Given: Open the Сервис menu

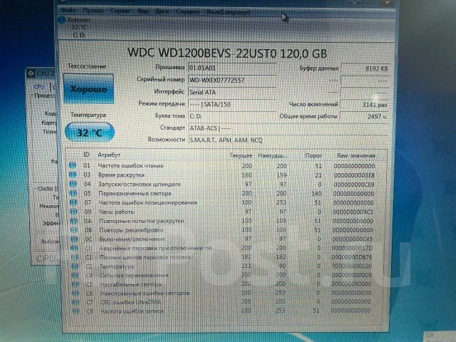Looking at the screenshot, I should click(x=120, y=11).
